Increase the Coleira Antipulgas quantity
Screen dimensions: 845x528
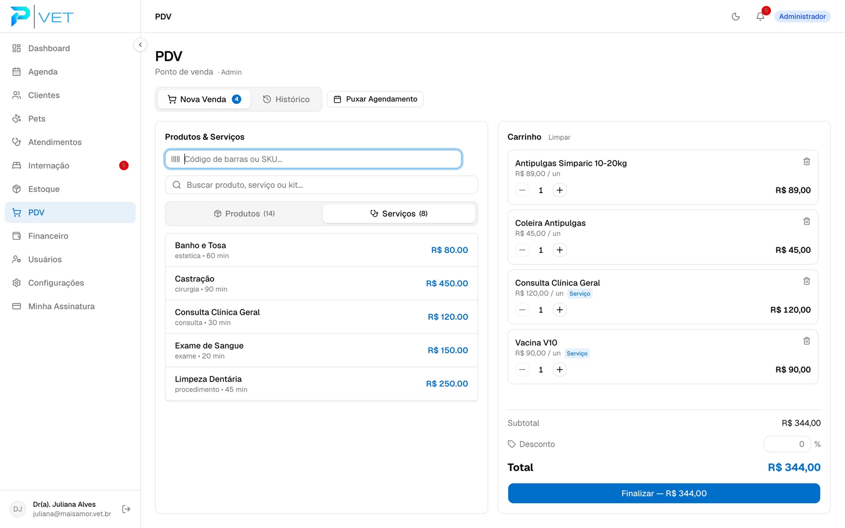(x=559, y=250)
